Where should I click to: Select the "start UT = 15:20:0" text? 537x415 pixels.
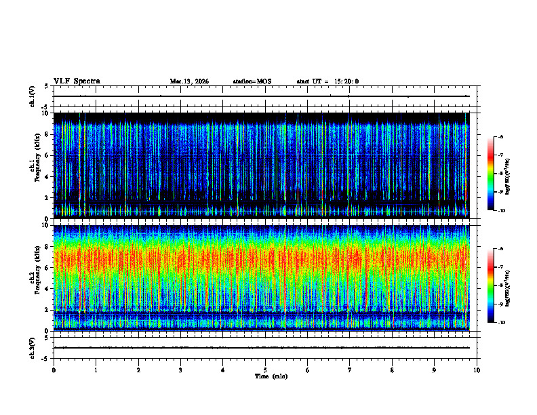[x=327, y=81]
